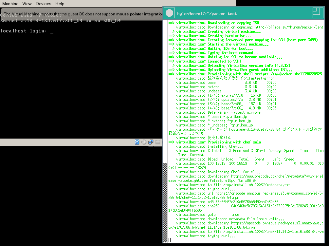
Task: Click the 'Uploading VirtualBox version info (4.3.12)' line
Action: [x=229, y=66]
